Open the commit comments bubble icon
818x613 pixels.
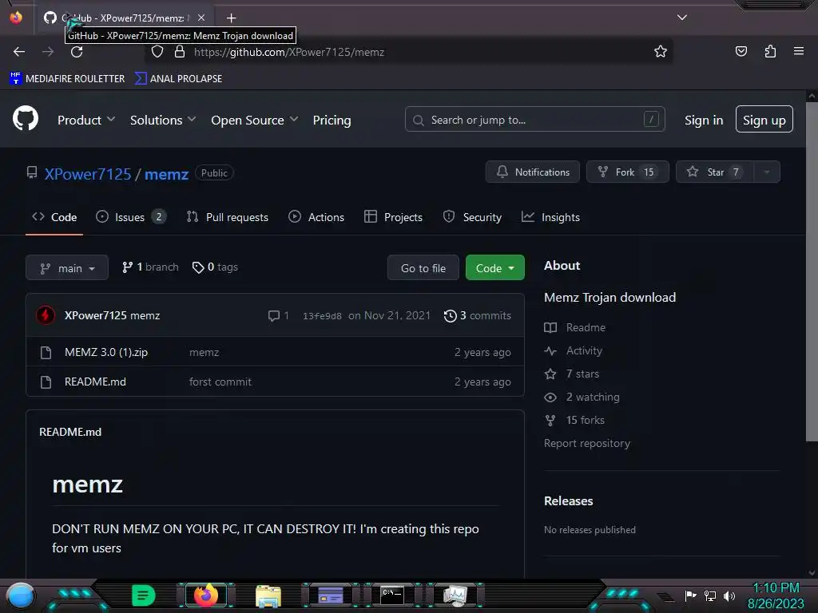click(279, 316)
